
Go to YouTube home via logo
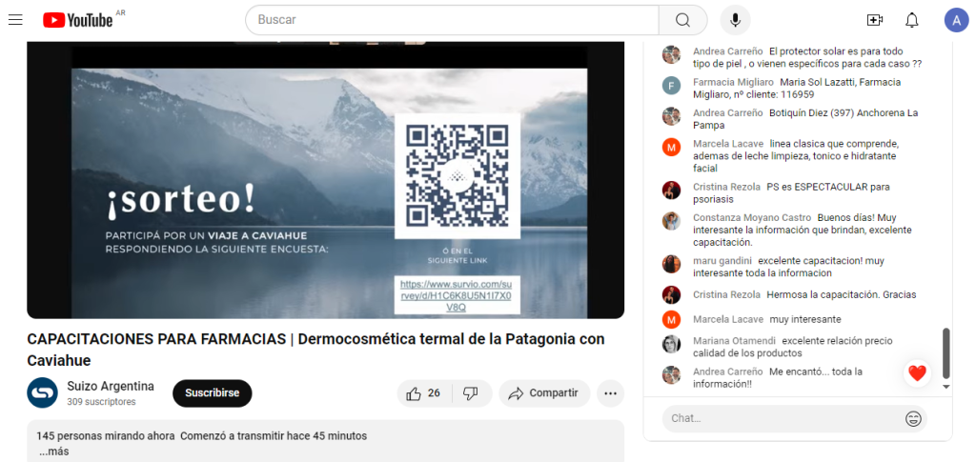tap(78, 20)
